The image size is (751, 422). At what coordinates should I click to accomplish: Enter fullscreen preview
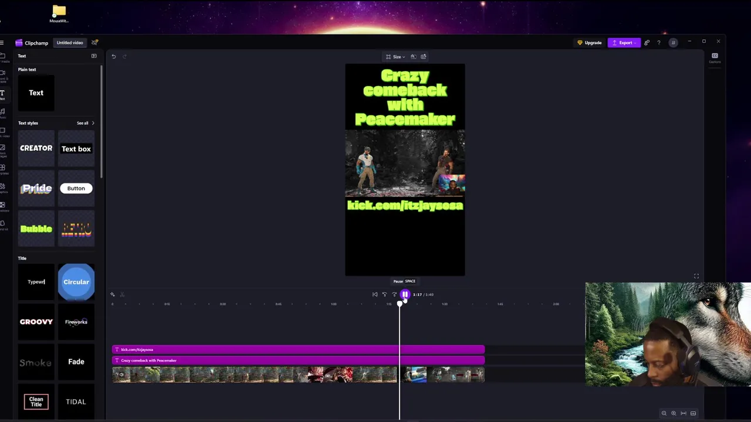tap(696, 277)
